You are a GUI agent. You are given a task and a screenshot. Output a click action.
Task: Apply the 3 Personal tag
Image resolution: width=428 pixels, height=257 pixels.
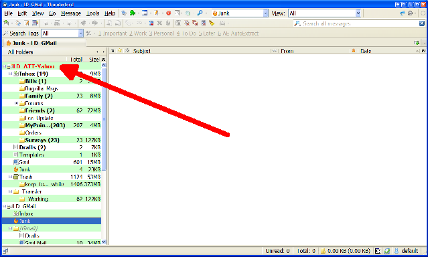(x=161, y=33)
